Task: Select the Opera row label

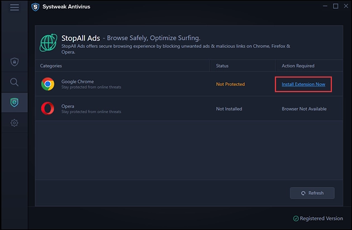Action: (68, 106)
